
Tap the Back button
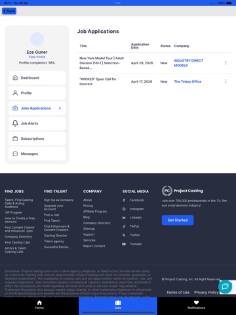[x=9, y=11]
